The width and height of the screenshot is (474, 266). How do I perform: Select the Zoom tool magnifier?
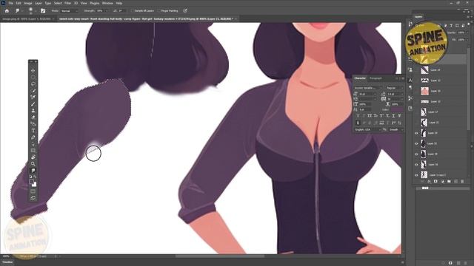click(x=33, y=163)
